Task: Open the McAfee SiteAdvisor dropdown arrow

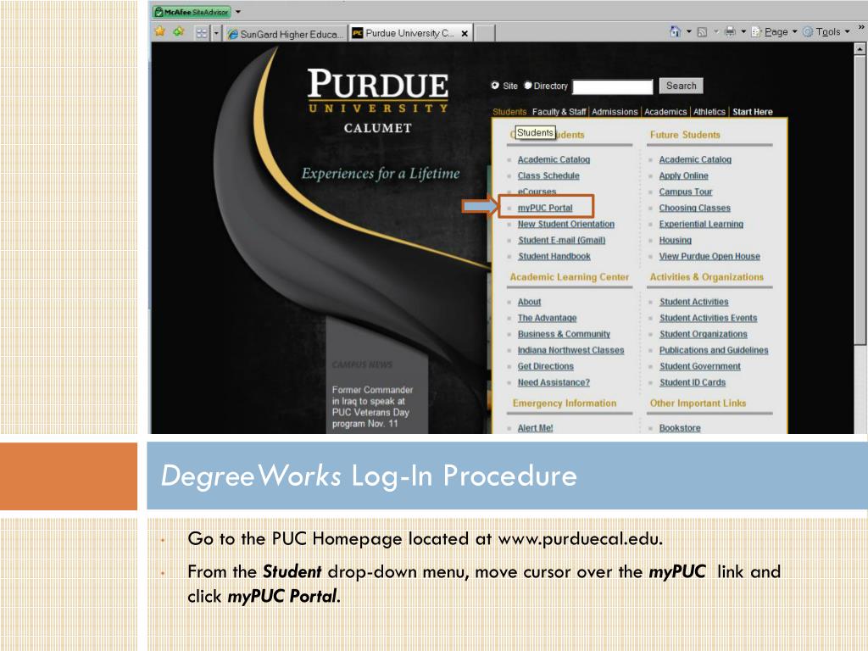Action: [x=238, y=12]
